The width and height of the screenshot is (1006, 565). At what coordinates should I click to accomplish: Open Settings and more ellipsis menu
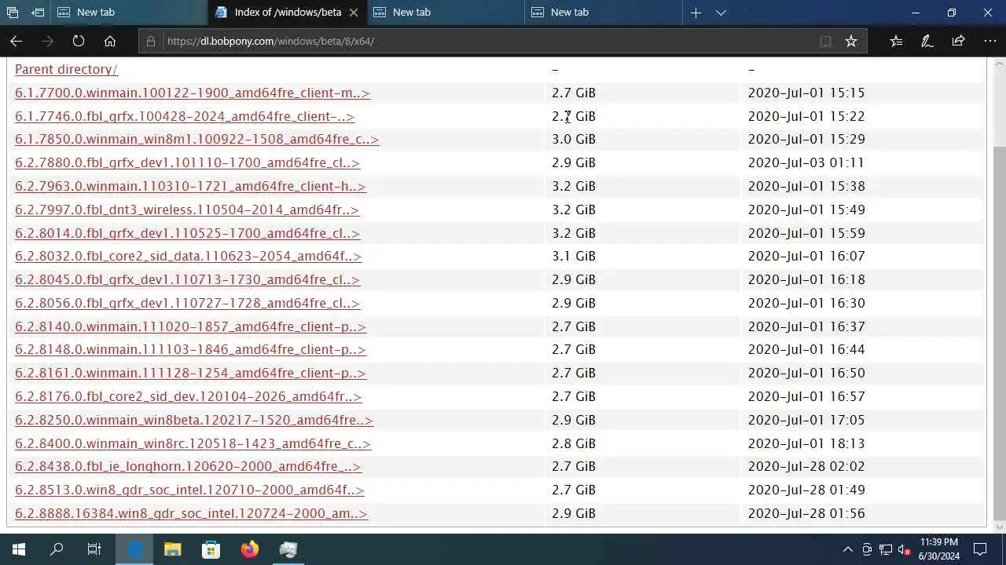989,41
